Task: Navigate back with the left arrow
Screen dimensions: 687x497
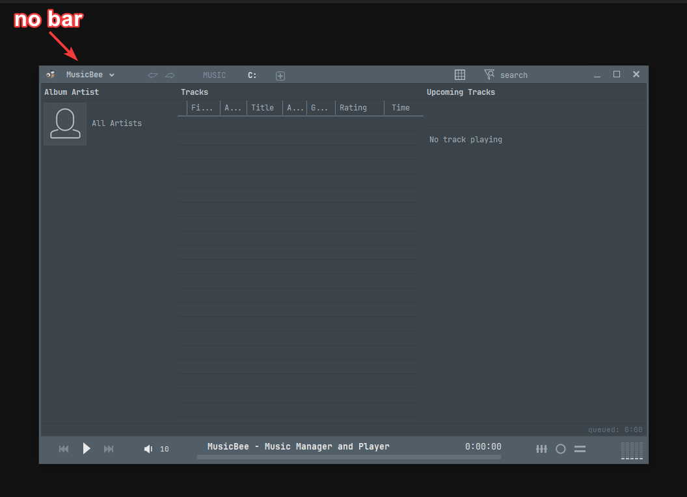Action: click(x=153, y=75)
